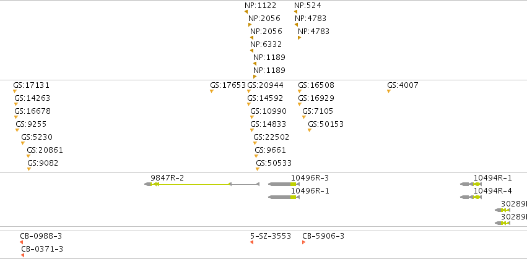Click the 10496R-3 transcript glyph

click(x=284, y=184)
